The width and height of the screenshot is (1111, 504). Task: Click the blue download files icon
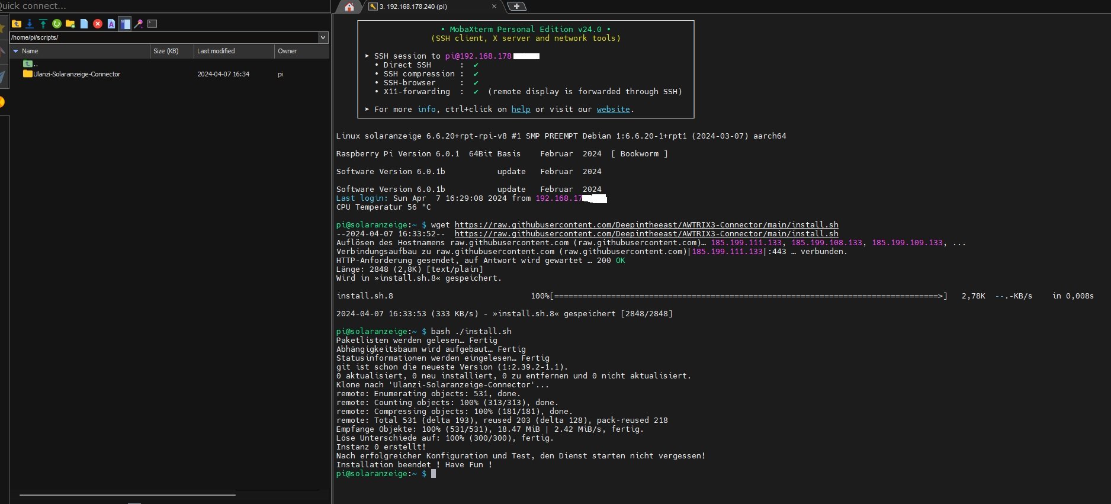tap(30, 24)
